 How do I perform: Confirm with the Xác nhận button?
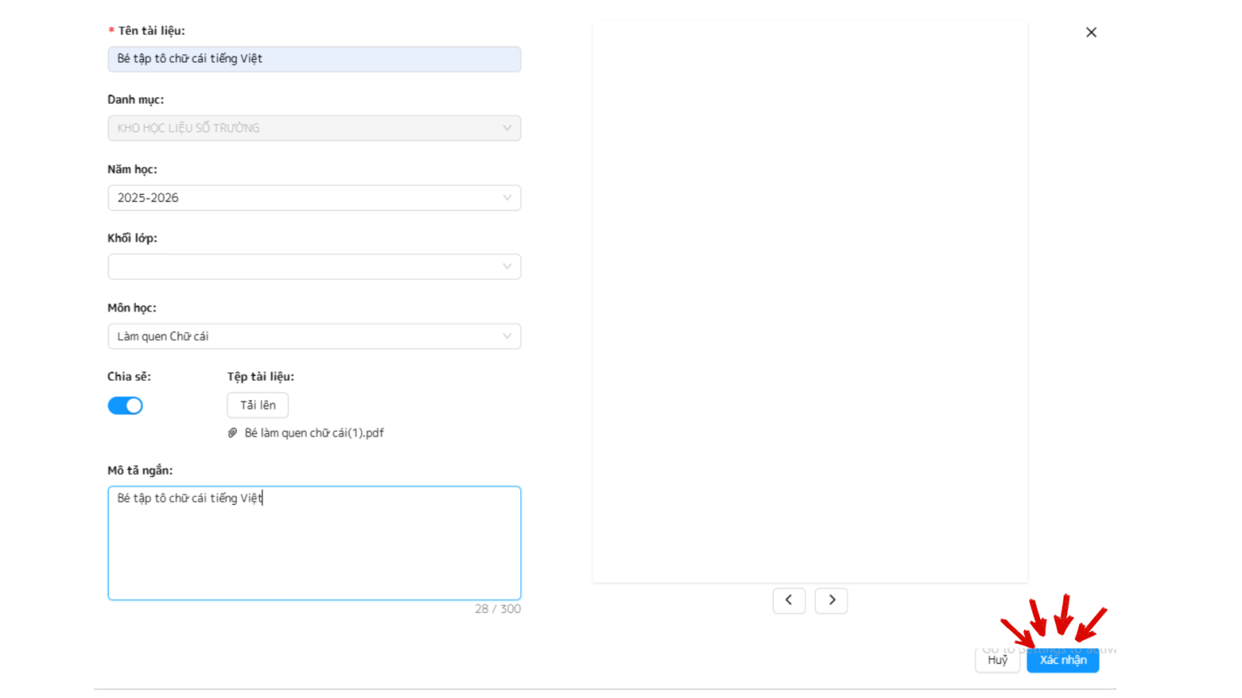pos(1063,661)
